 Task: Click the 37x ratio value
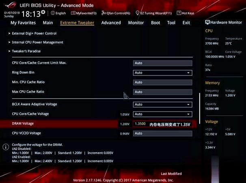[x=208, y=70]
